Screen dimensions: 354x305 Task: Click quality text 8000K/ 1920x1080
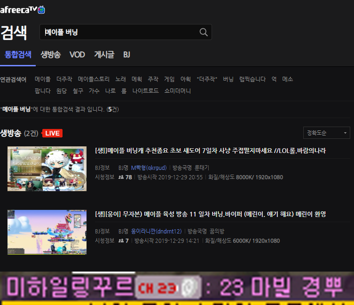259,177
